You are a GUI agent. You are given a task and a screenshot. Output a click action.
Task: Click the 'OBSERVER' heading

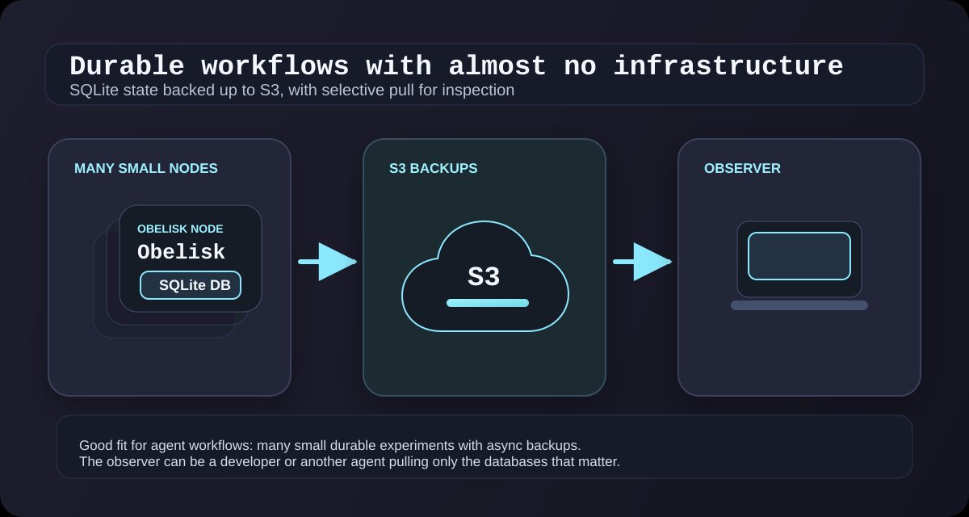(742, 169)
